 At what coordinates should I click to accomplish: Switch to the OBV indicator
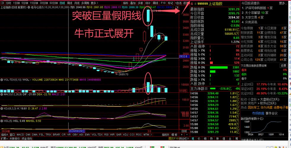(x=75, y=135)
